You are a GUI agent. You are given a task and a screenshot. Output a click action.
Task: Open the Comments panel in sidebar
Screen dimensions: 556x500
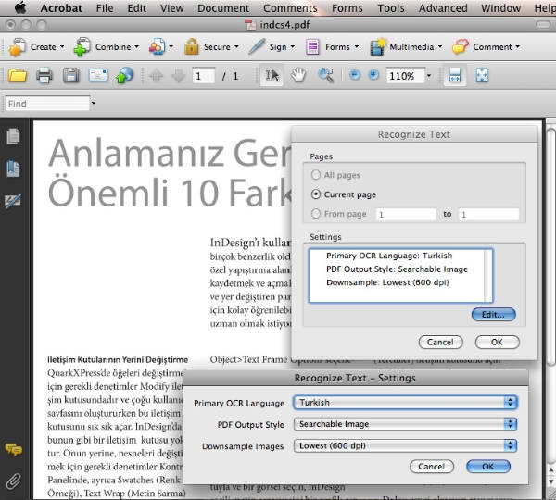[x=14, y=450]
